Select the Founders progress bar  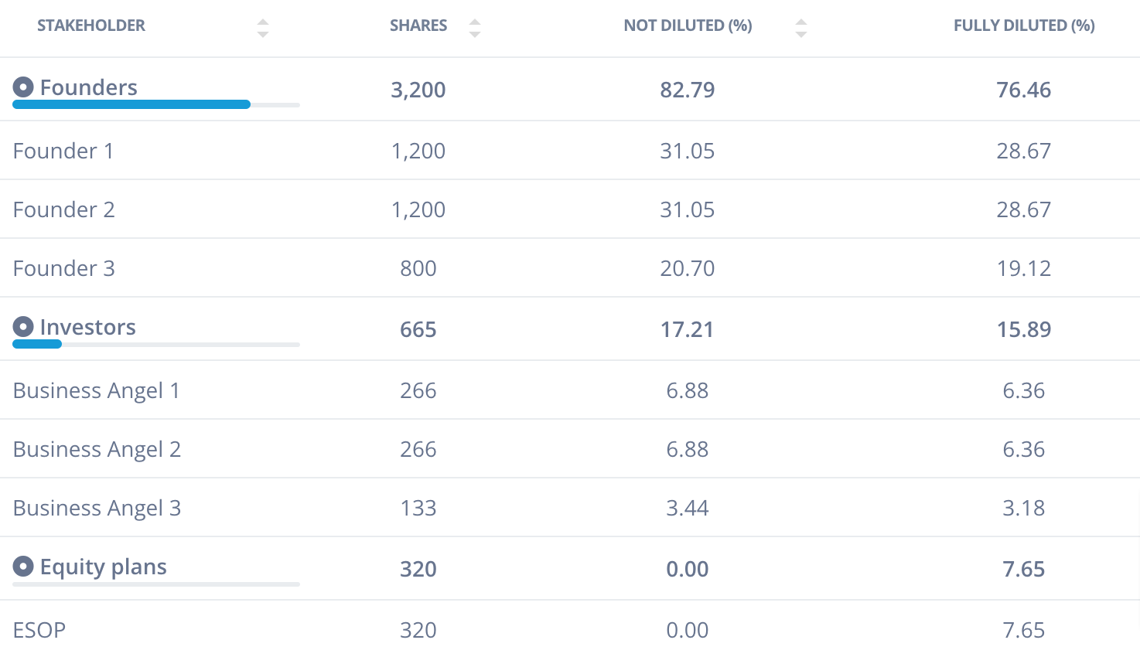pyautogui.click(x=131, y=104)
